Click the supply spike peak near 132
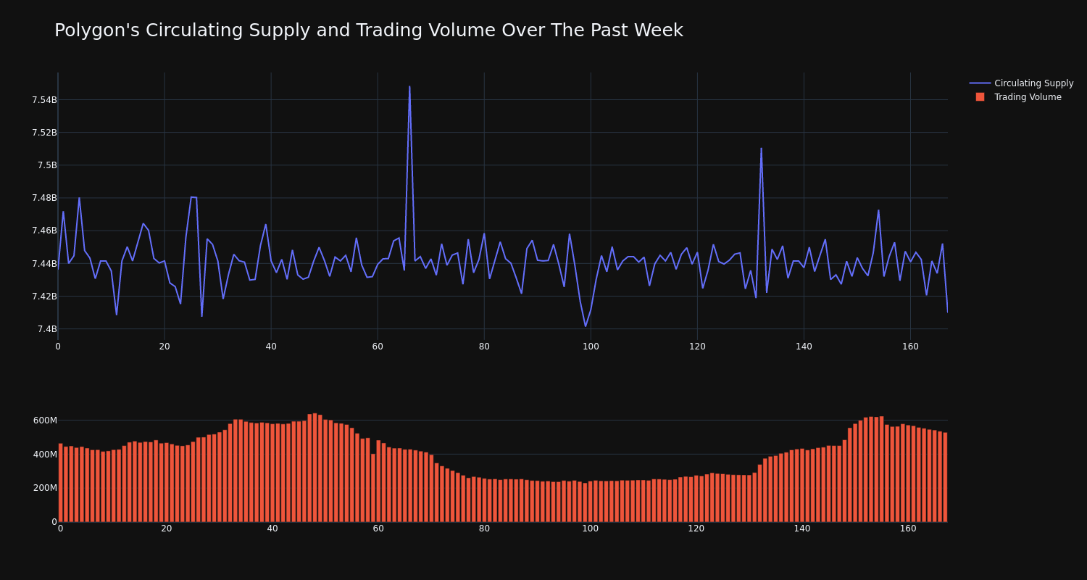 click(761, 149)
